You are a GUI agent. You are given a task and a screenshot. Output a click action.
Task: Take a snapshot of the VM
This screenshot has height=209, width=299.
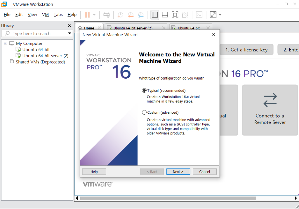(120, 15)
